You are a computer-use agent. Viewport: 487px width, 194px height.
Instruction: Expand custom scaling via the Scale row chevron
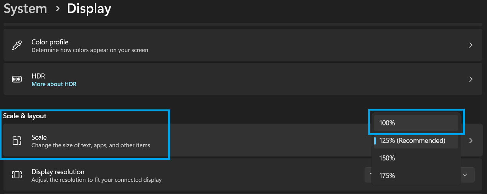click(470, 140)
